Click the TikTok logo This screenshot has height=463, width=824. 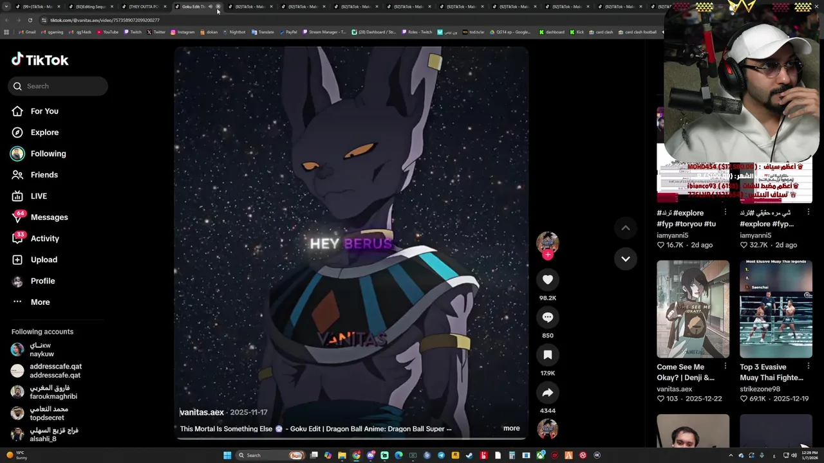point(40,60)
